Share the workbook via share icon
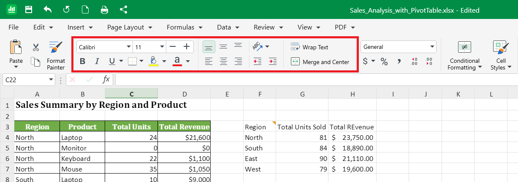The image size is (518, 182). tap(123, 10)
